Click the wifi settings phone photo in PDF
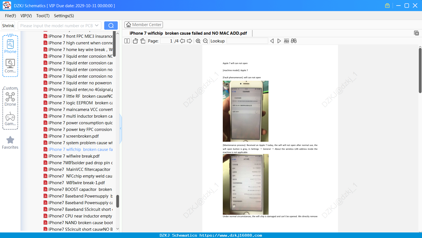The width and height of the screenshot is (422, 238). point(245,111)
